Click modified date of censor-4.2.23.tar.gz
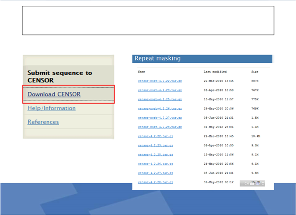Image resolution: width=296 pixels, height=215 pixels. [x=218, y=146]
